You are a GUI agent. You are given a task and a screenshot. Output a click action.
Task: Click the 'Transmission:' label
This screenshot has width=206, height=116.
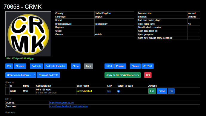pyautogui.click(x=145, y=13)
